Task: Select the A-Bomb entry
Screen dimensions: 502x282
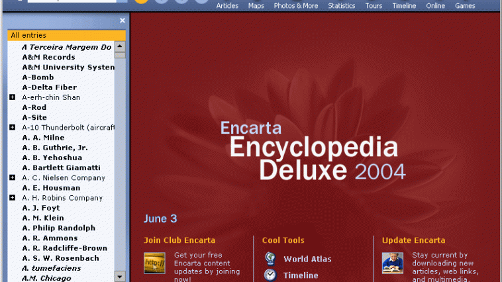Action: [38, 77]
